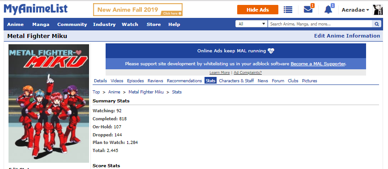Open the All search category dropdown
This screenshot has width=388, height=169.
coord(252,24)
